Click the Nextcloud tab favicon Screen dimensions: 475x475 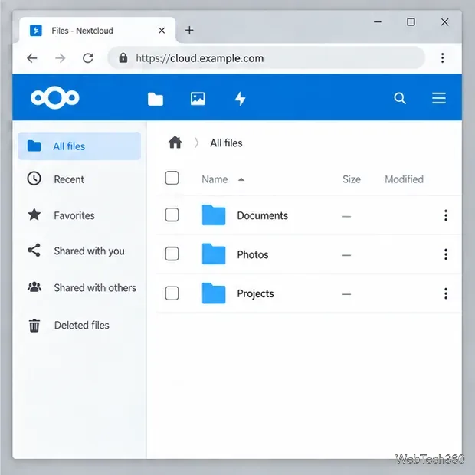(x=36, y=31)
